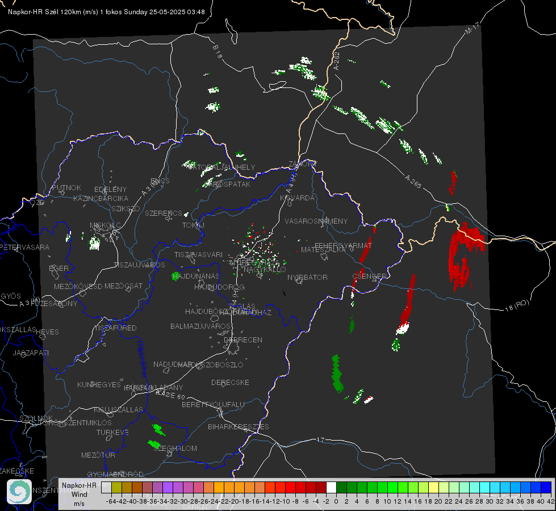The image size is (556, 511).
Task: Click the NYÍRBÁTOR town label
Action: click(x=307, y=277)
